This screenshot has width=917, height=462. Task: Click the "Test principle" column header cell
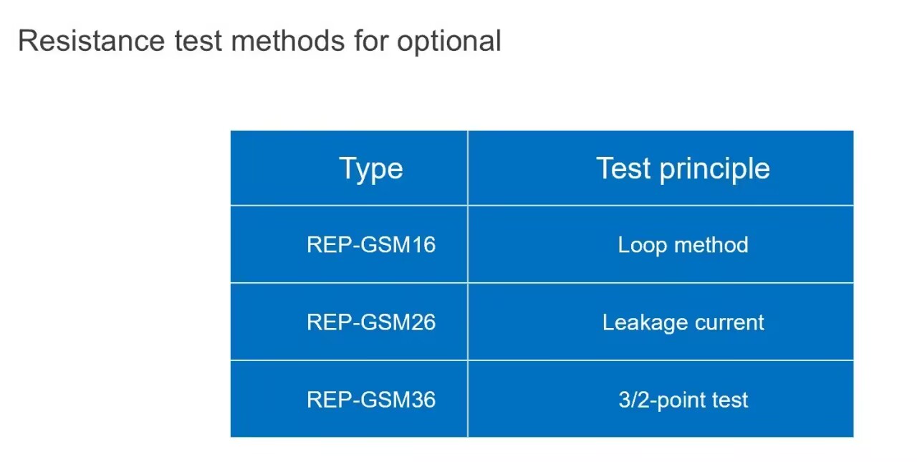point(661,168)
